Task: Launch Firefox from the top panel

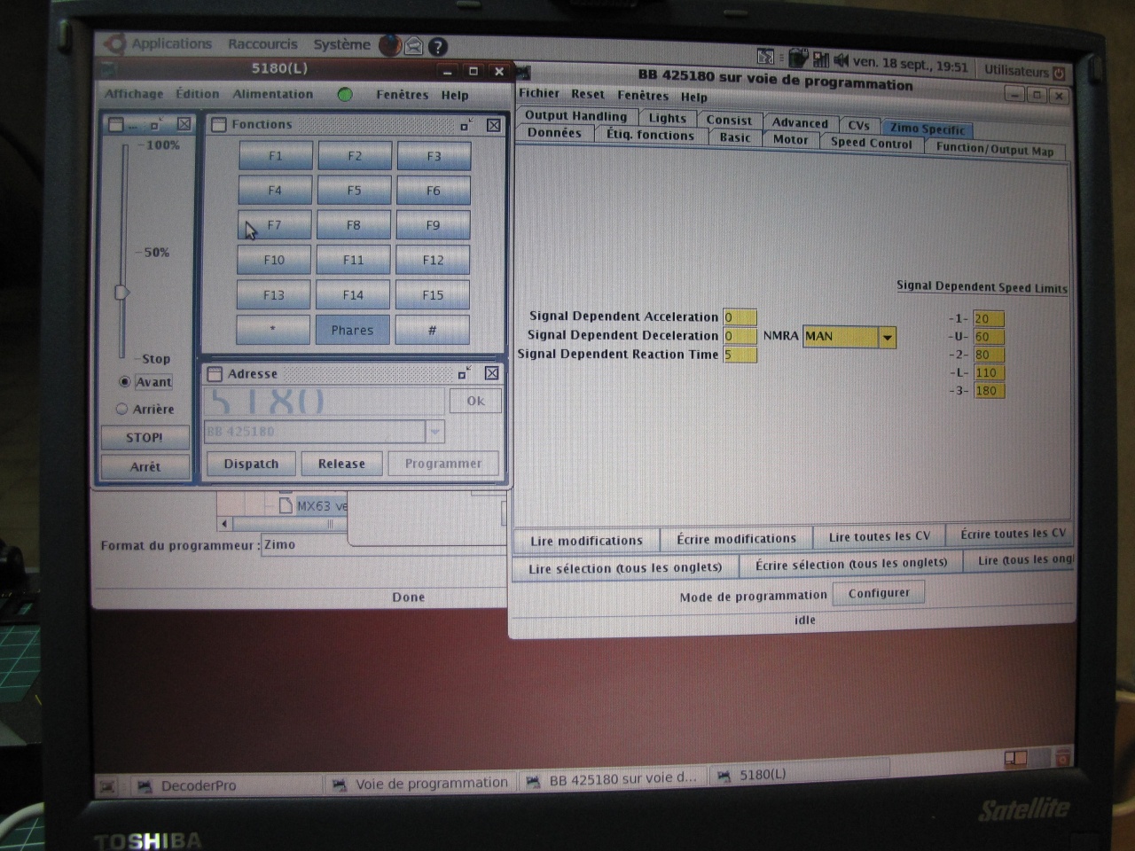Action: click(390, 45)
